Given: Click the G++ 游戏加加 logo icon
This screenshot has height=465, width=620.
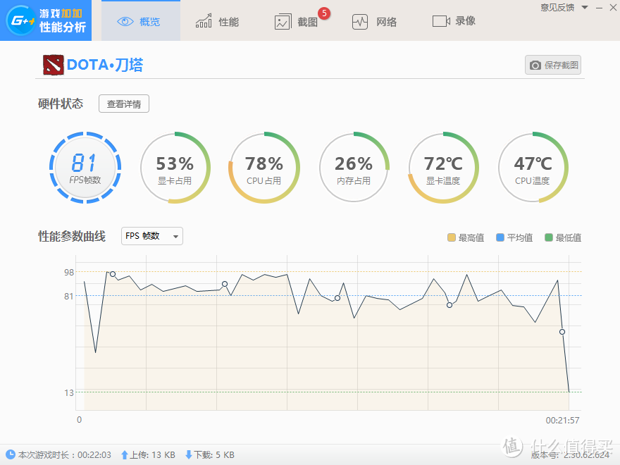Looking at the screenshot, I should click(x=20, y=20).
